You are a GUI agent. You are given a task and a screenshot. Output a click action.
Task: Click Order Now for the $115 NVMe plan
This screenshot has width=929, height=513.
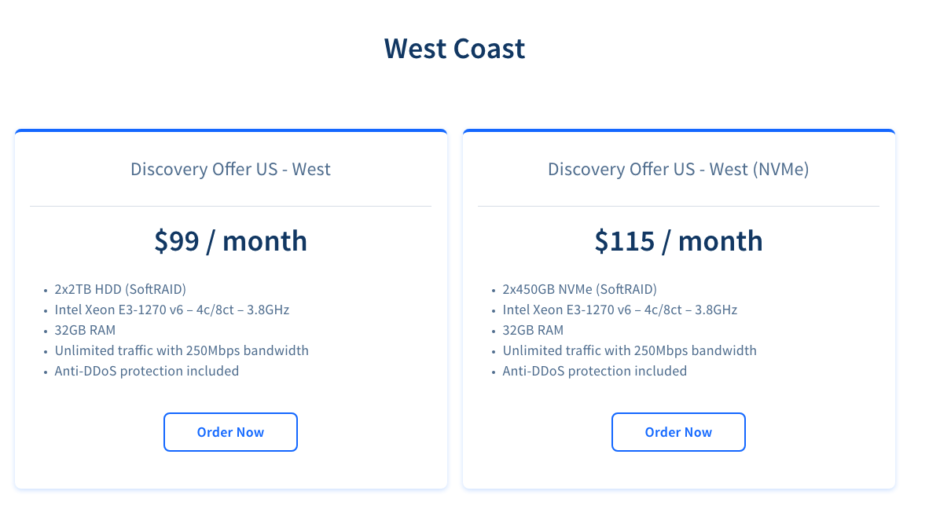point(678,432)
